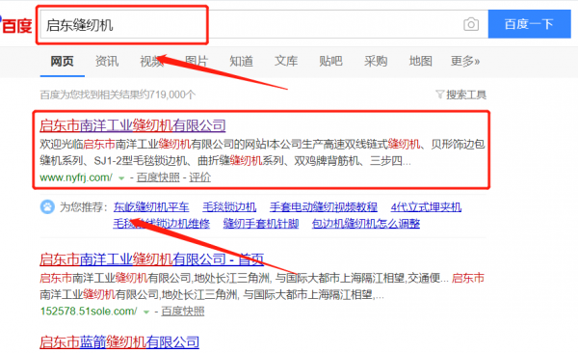The width and height of the screenshot is (578, 353).
Task: Click the Baidu logo
Action: point(15,25)
